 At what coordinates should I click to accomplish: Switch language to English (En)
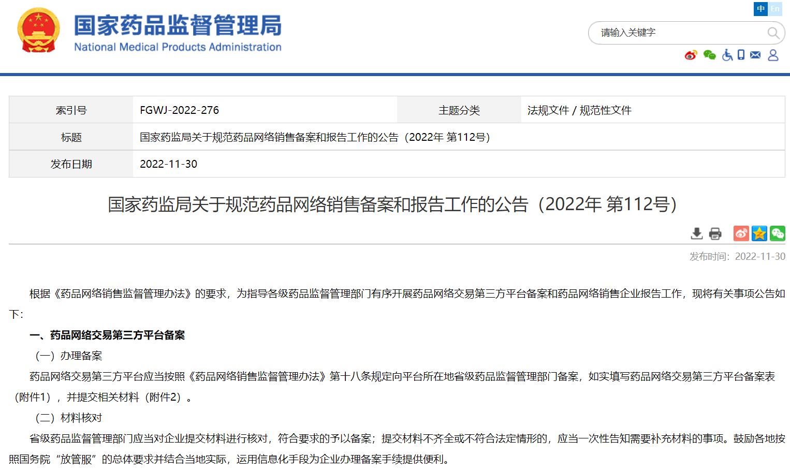point(775,9)
